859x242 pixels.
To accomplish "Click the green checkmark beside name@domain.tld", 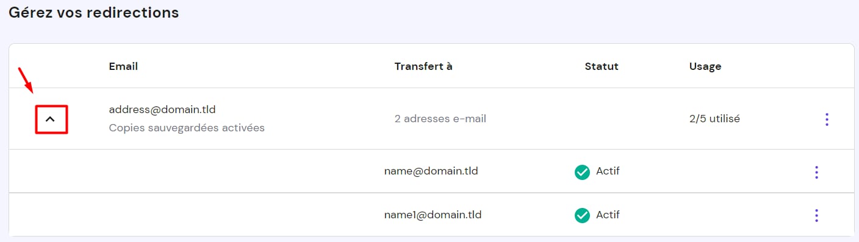I will coord(582,173).
